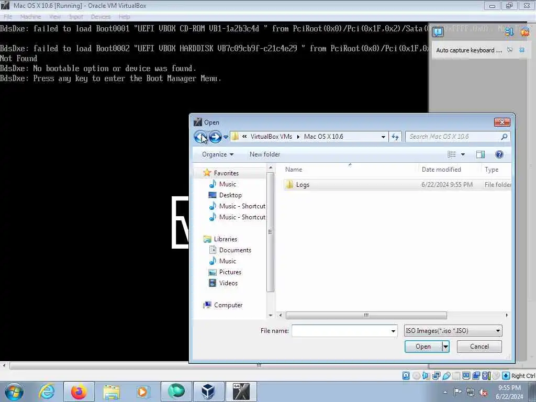The width and height of the screenshot is (536, 402).
Task: Click the Refresh button next to address bar
Action: pos(395,137)
